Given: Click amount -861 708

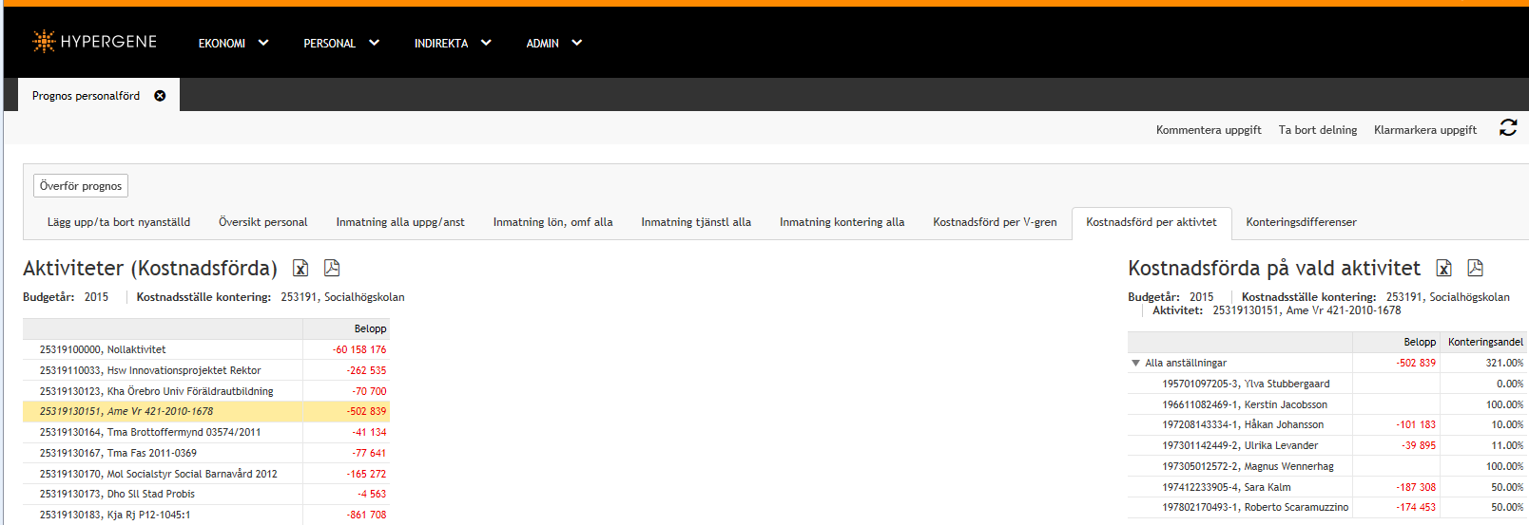Looking at the screenshot, I should pyautogui.click(x=367, y=515).
